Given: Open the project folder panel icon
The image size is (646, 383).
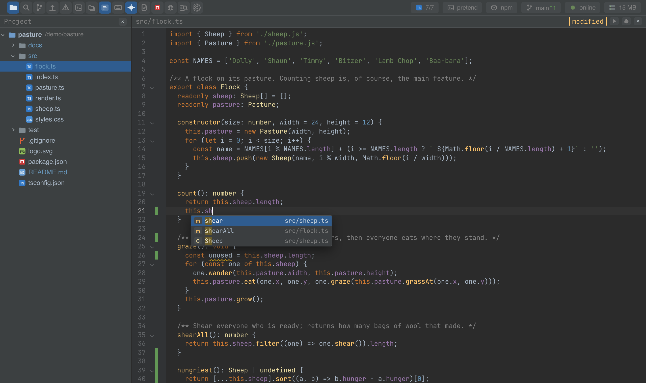Looking at the screenshot, I should point(13,8).
